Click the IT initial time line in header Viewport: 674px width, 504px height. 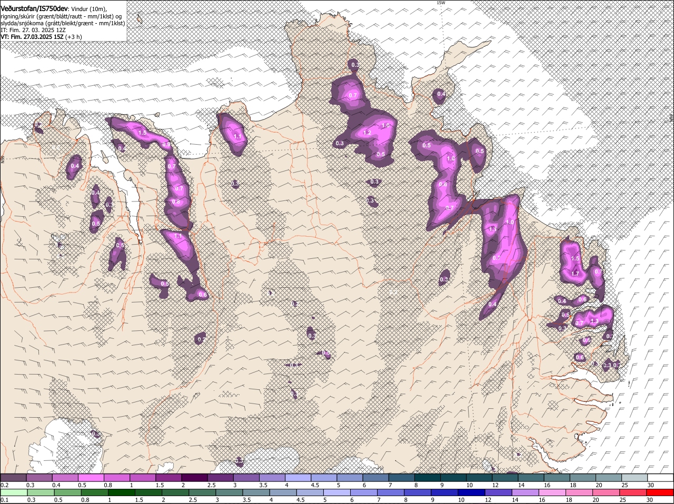point(33,30)
